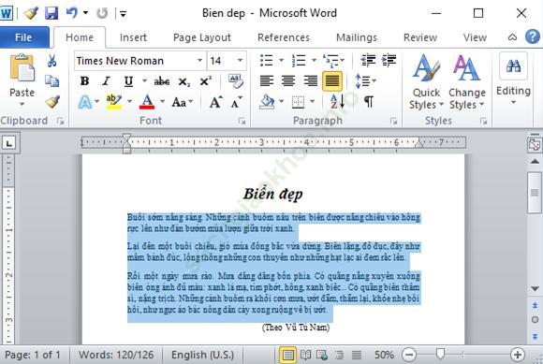Viewport: 543px width, 364px height.
Task: Expand the Quick Styles gallery
Action: pyautogui.click(x=426, y=81)
